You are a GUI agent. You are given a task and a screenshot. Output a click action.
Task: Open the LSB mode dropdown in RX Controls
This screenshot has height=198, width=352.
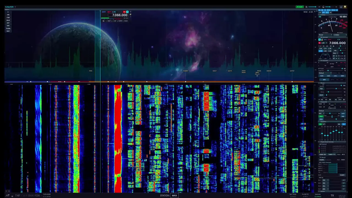click(x=324, y=43)
